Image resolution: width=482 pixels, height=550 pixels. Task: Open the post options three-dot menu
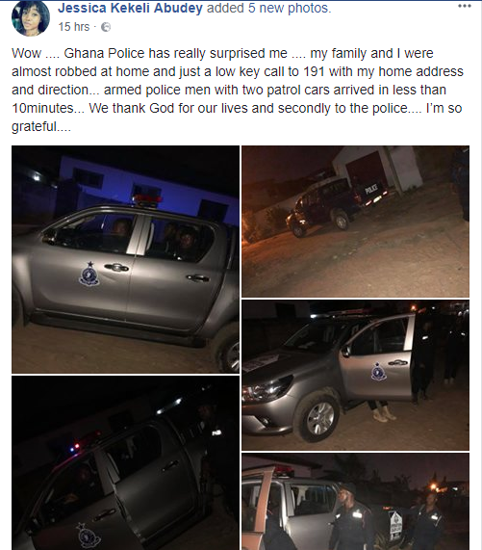point(464,6)
